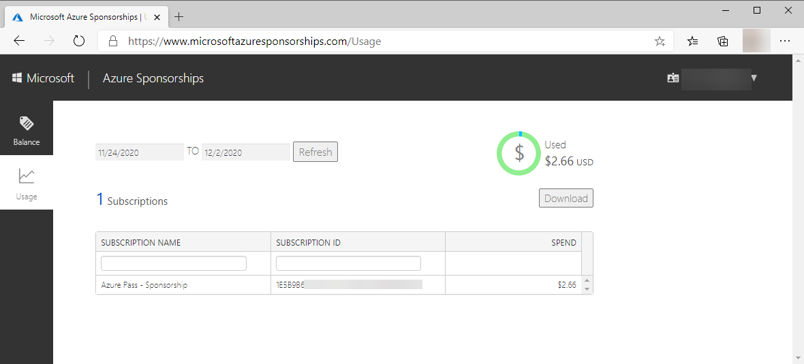
Task: Click the Used $2.66 USD total
Action: point(569,154)
